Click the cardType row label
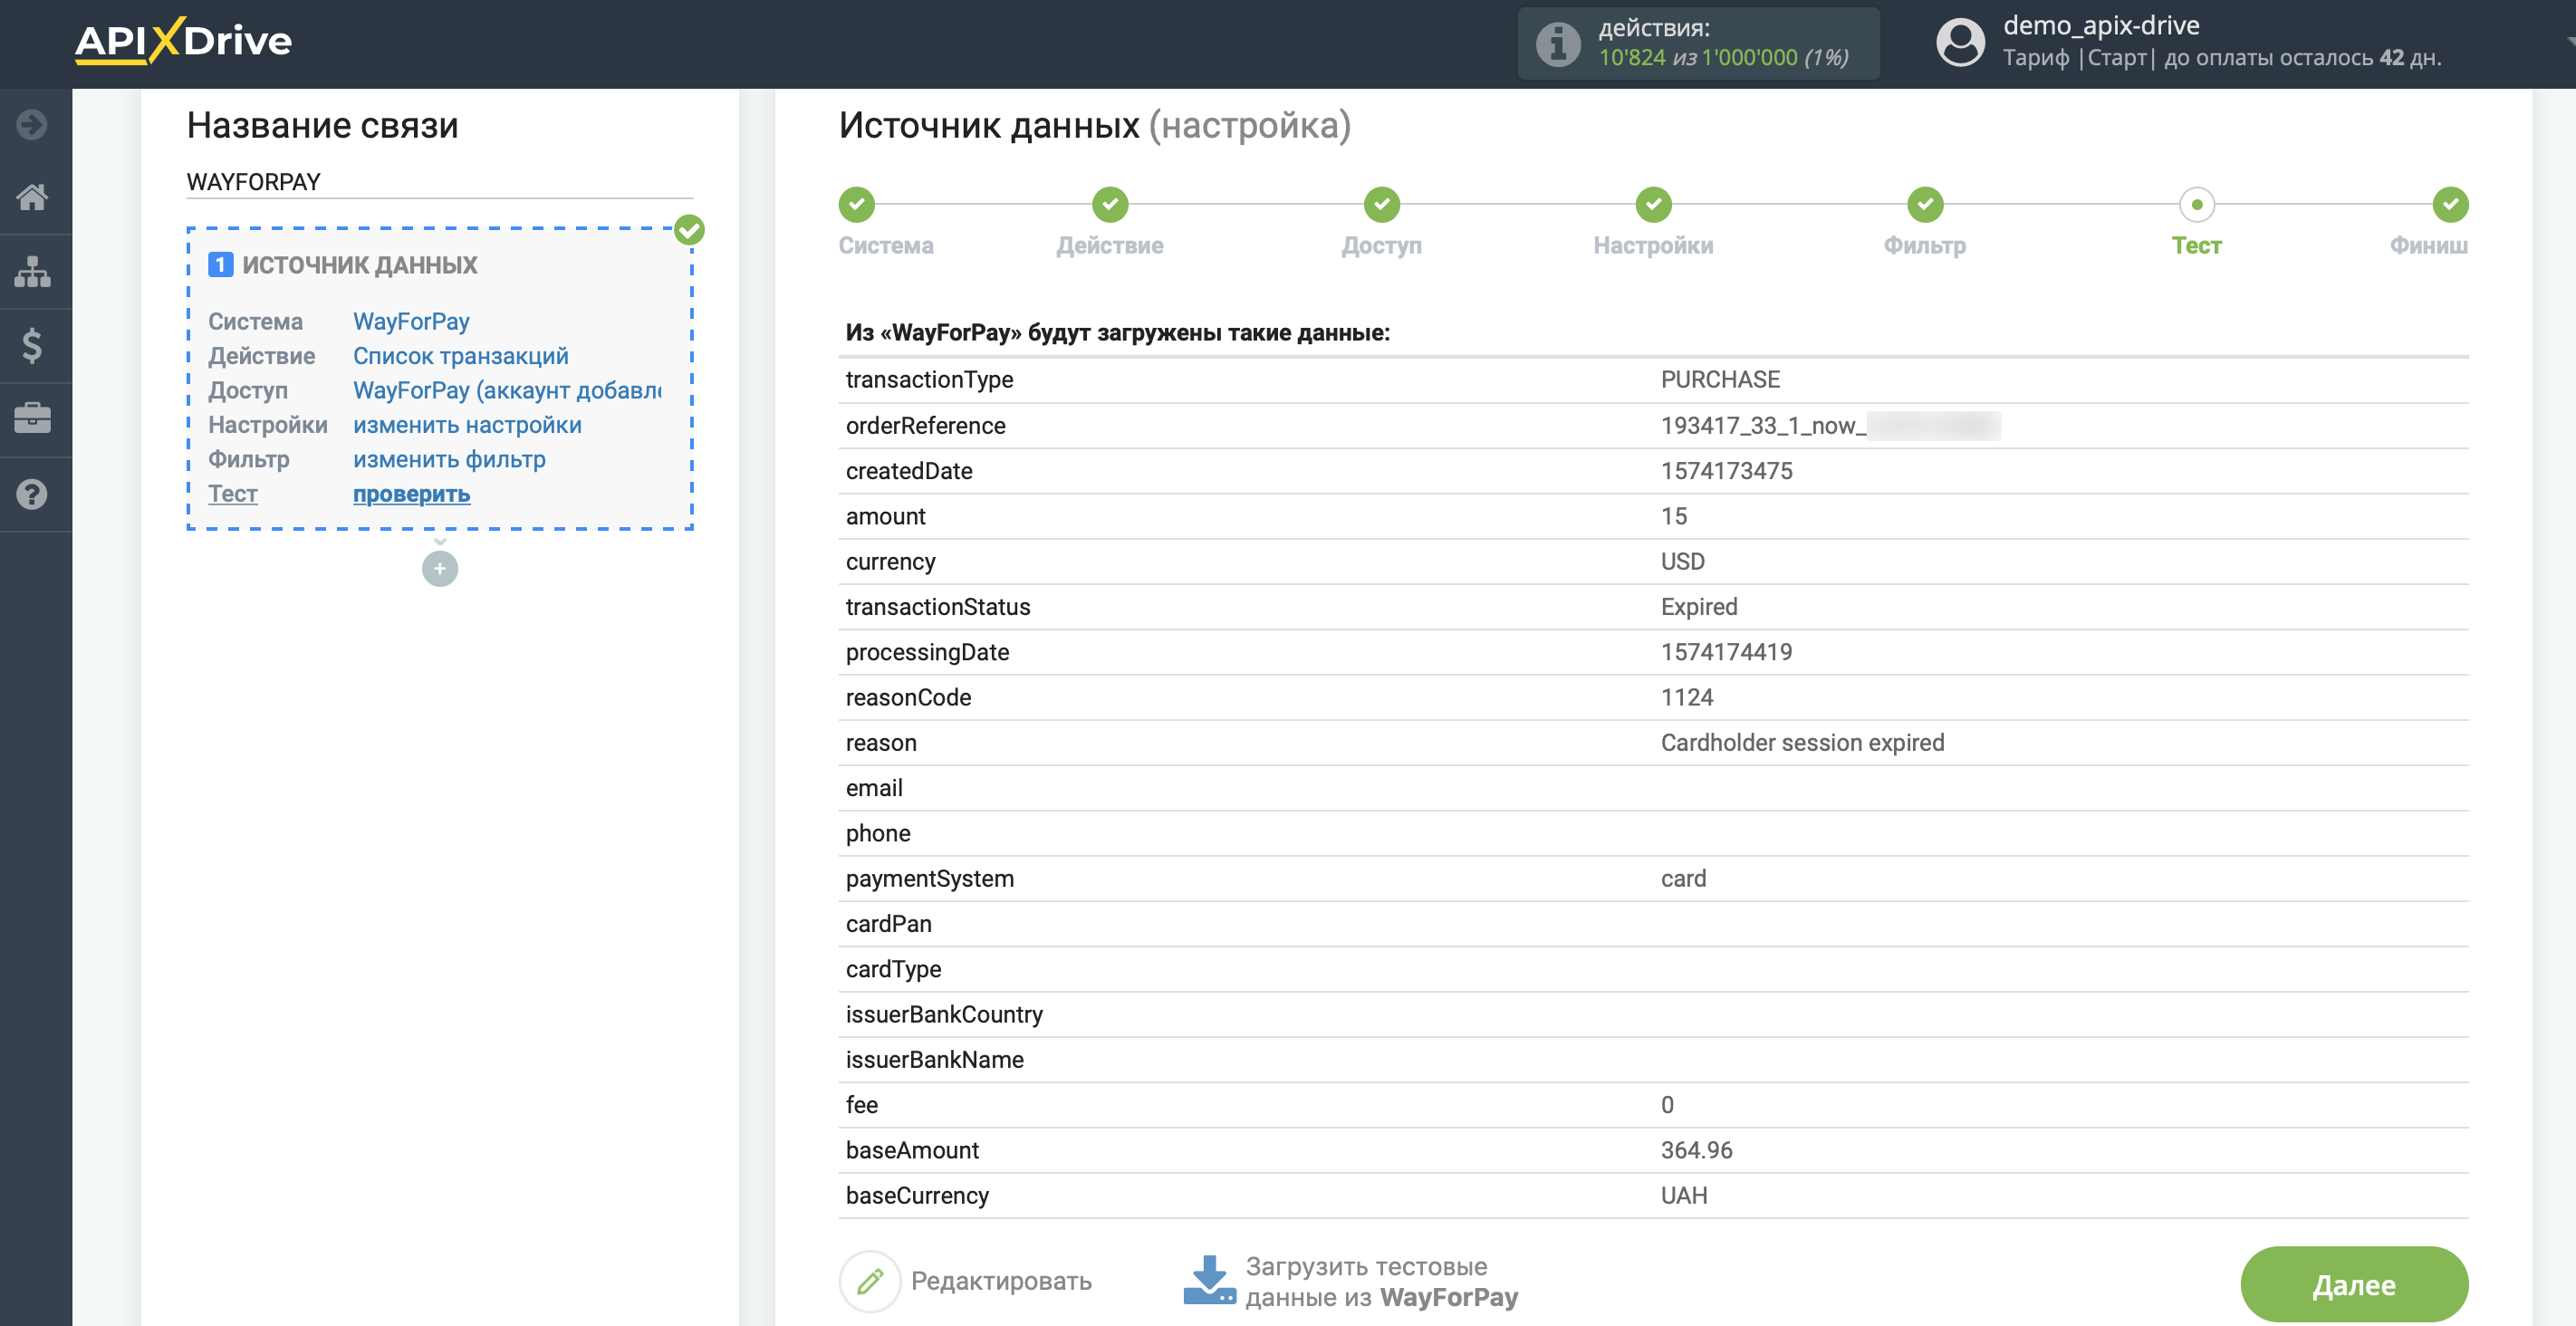This screenshot has height=1326, width=2576. coord(893,970)
